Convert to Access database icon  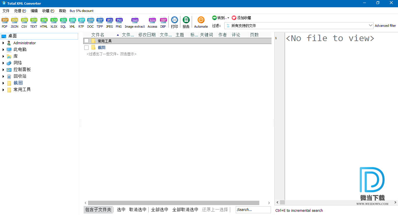152,20
